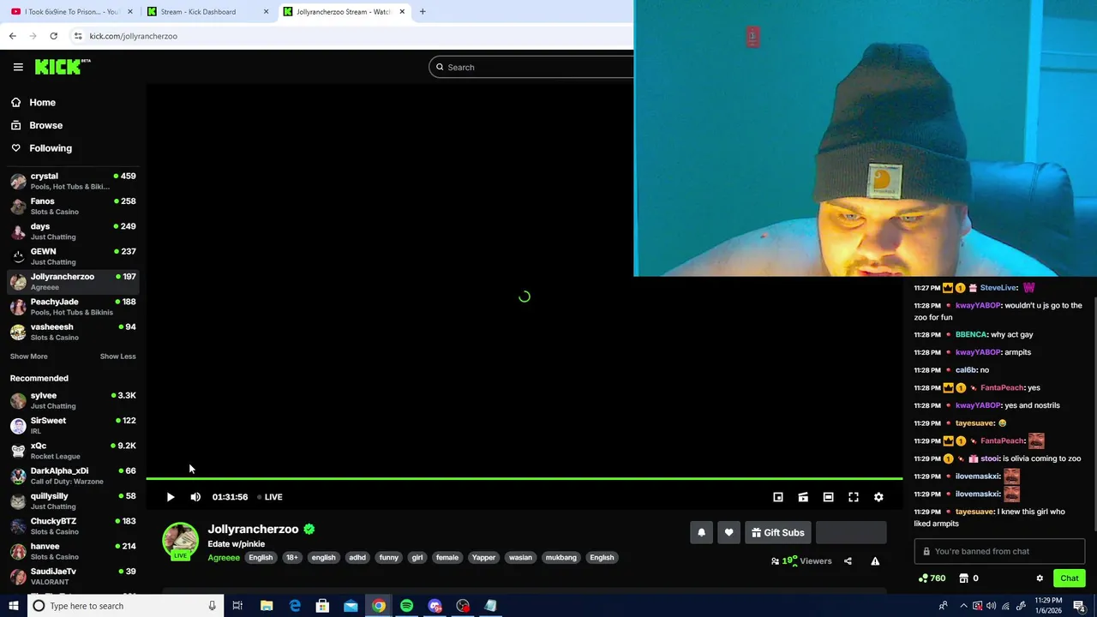Open player settings gear

(x=878, y=497)
